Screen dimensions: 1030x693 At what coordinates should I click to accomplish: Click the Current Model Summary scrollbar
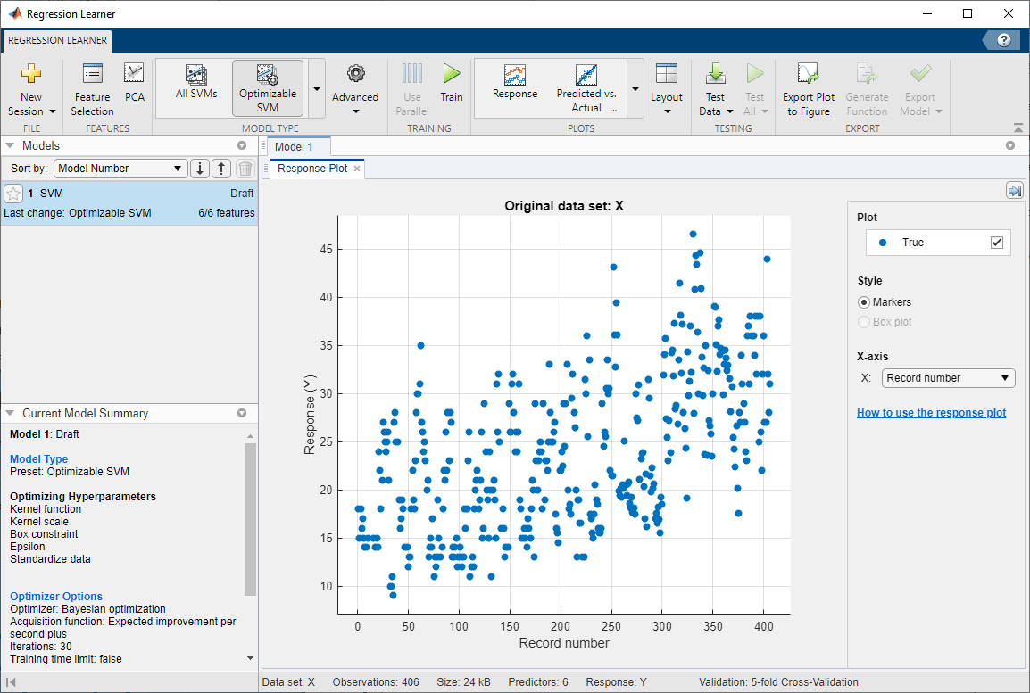coord(250,517)
